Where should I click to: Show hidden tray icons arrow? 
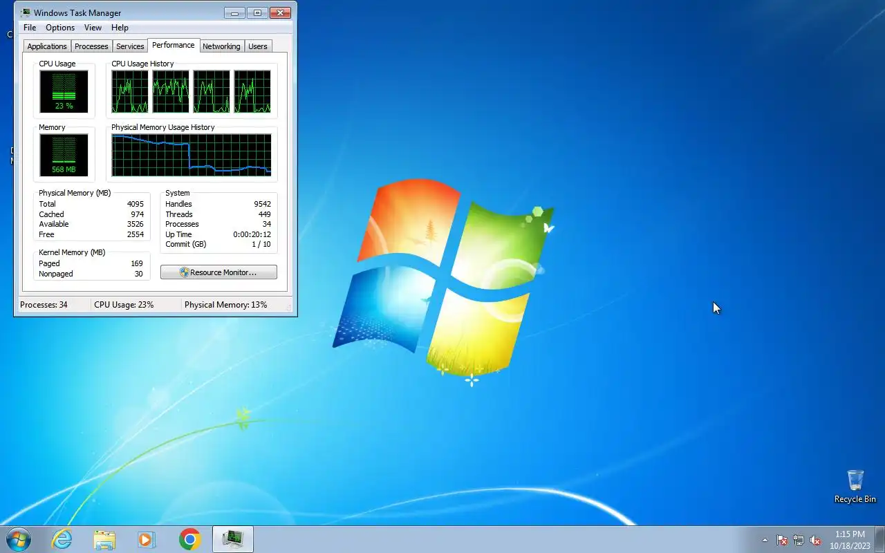(765, 541)
